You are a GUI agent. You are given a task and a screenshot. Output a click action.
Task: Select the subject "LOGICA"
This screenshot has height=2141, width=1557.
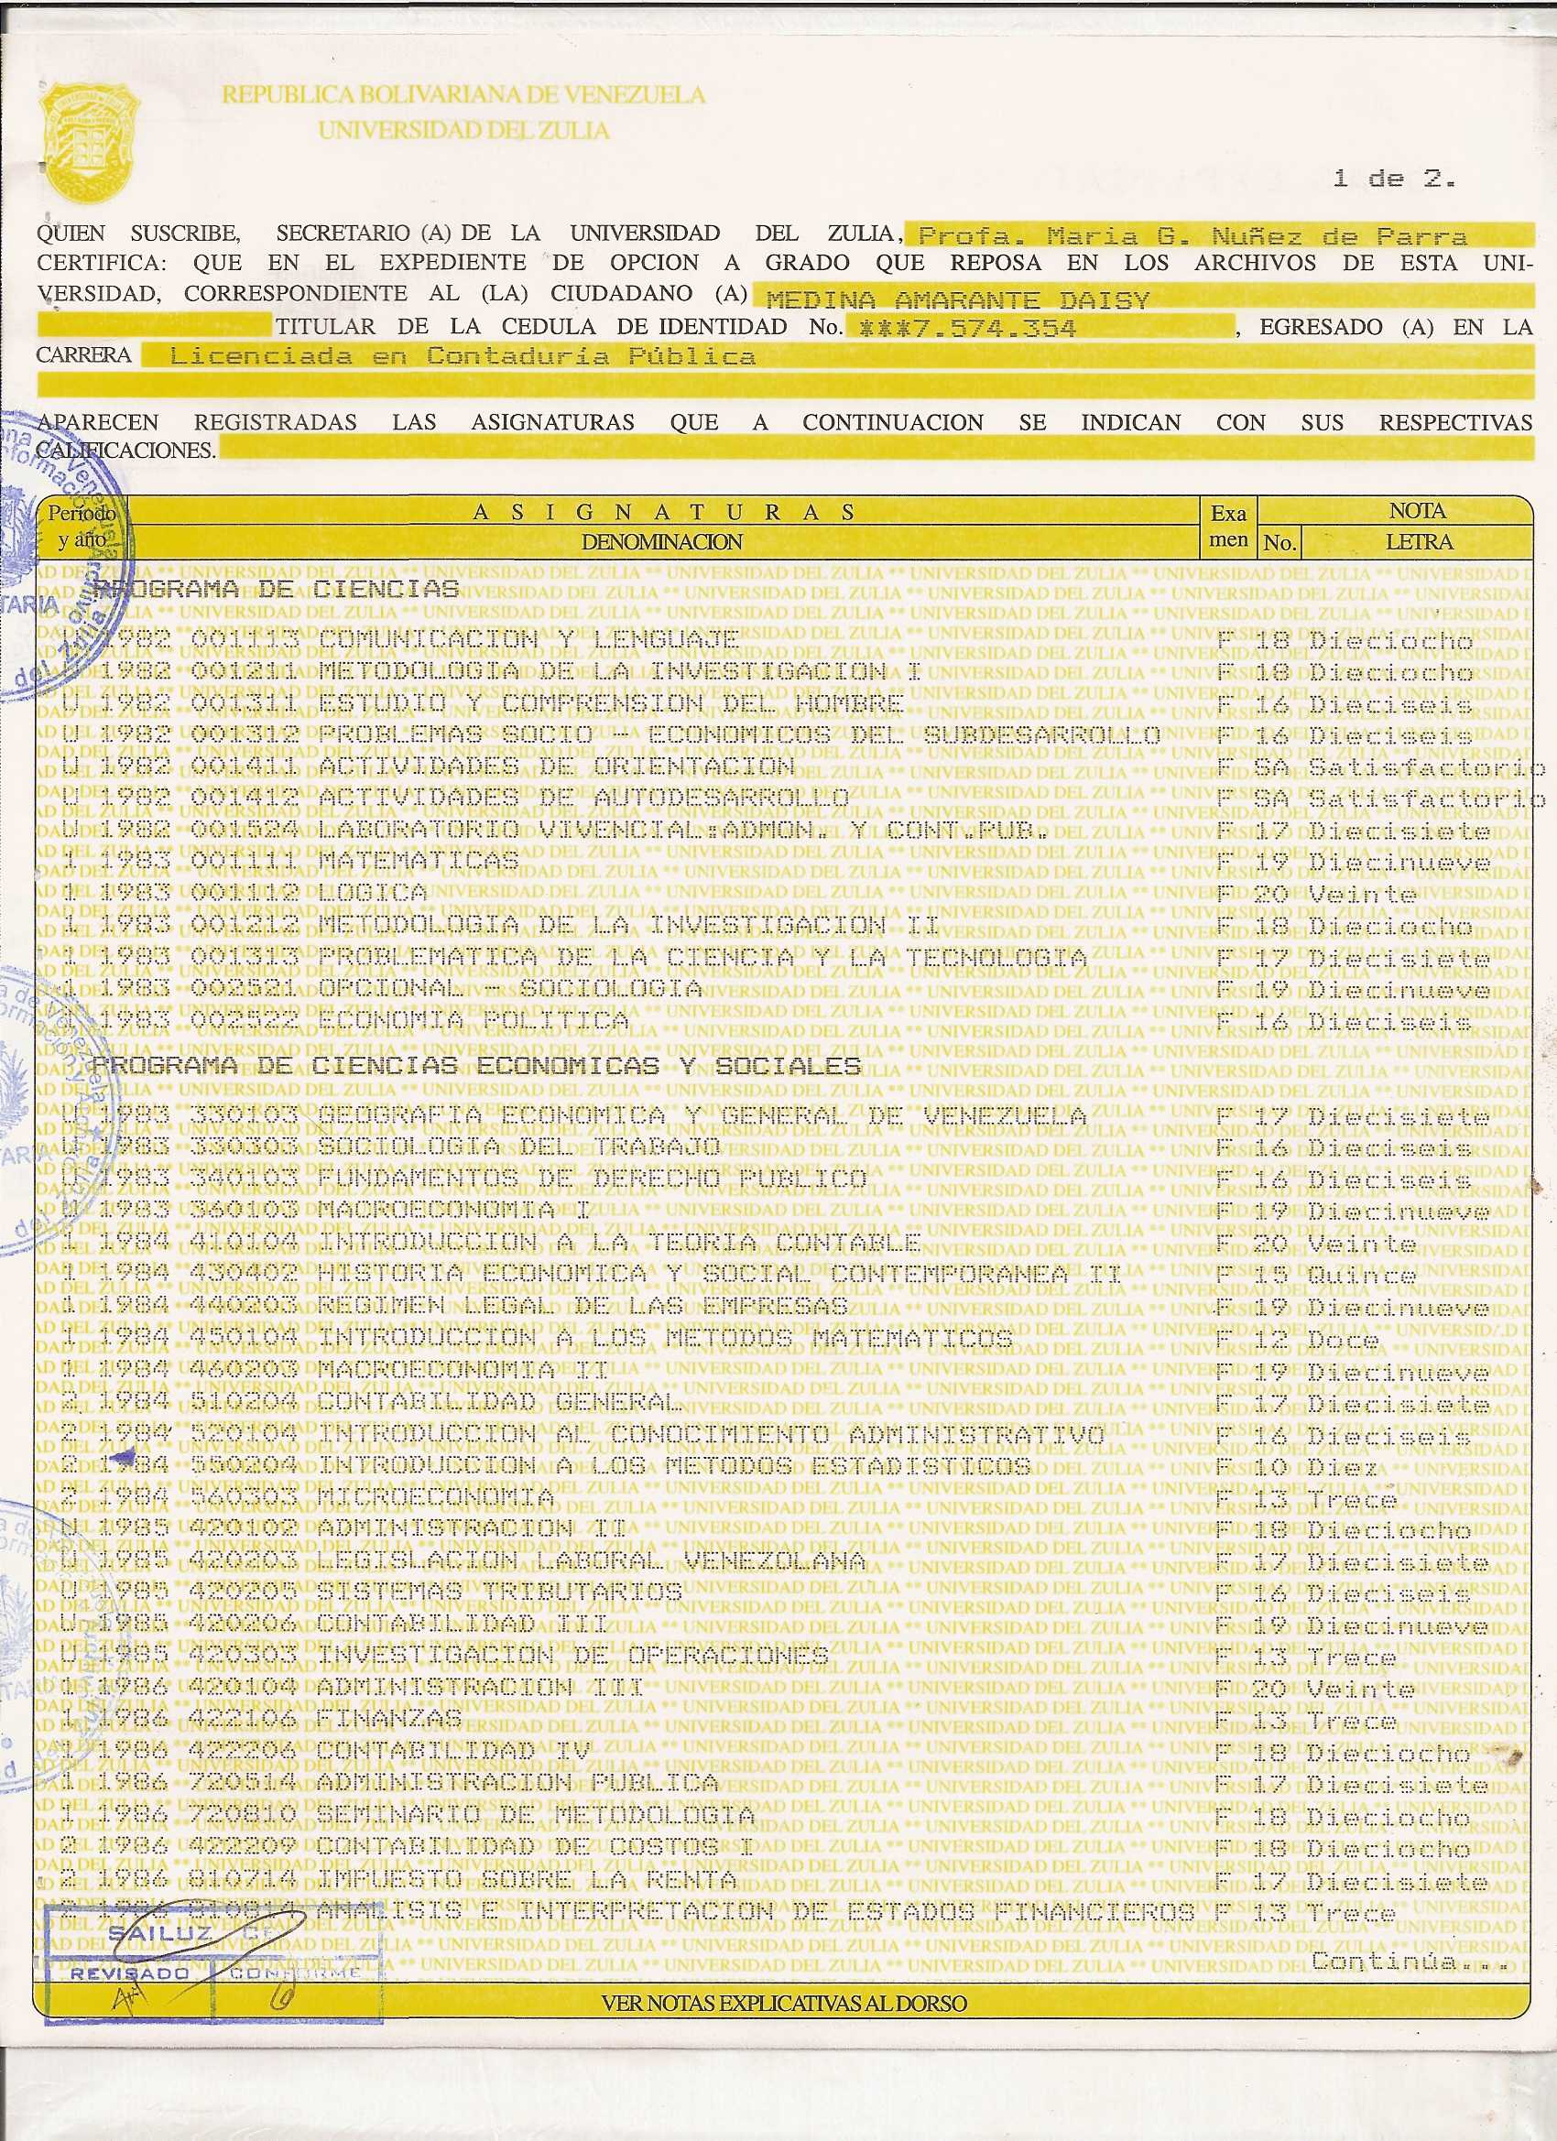pyautogui.click(x=373, y=894)
